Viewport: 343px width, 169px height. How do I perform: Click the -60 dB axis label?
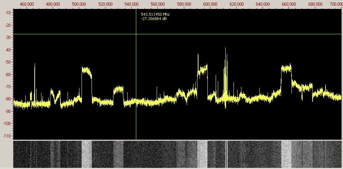click(x=8, y=75)
